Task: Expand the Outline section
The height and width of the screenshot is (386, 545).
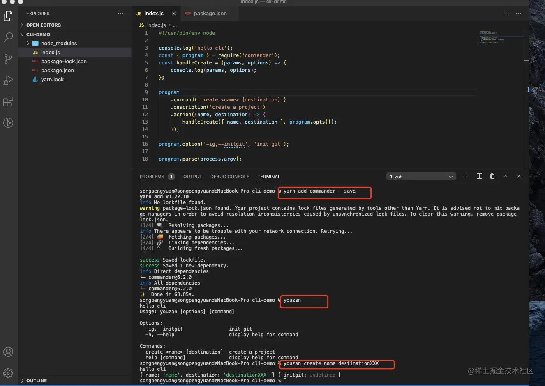Action: click(x=36, y=381)
